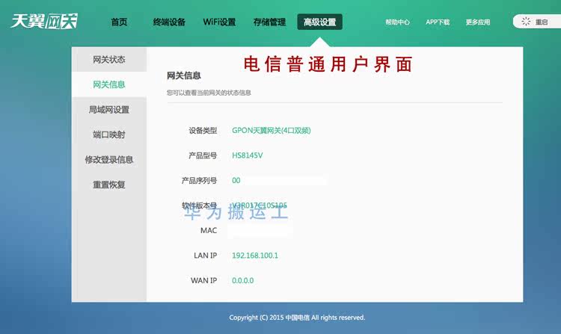
Task: Click the 产品型号 label
Action: click(203, 155)
